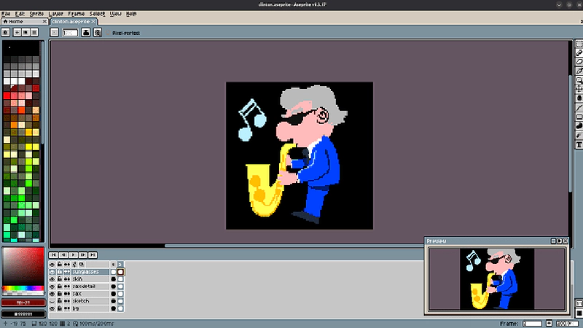Enable the Pixel-perfect checkbox
This screenshot has height=328, width=583.
(x=107, y=33)
